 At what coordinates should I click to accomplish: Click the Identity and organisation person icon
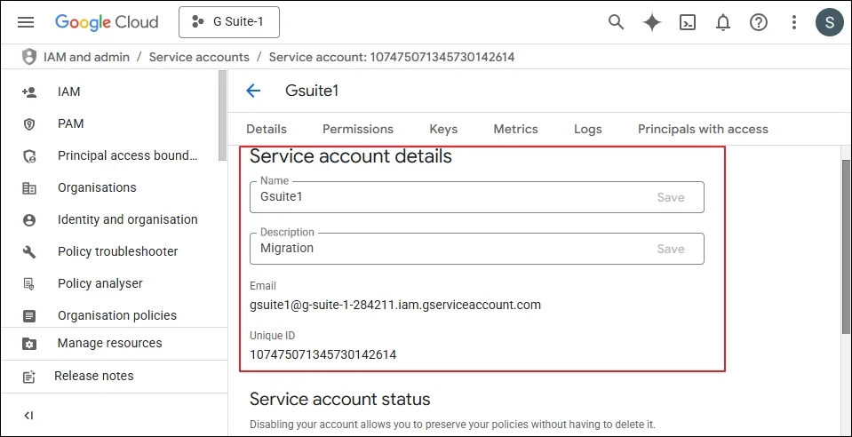(x=28, y=220)
